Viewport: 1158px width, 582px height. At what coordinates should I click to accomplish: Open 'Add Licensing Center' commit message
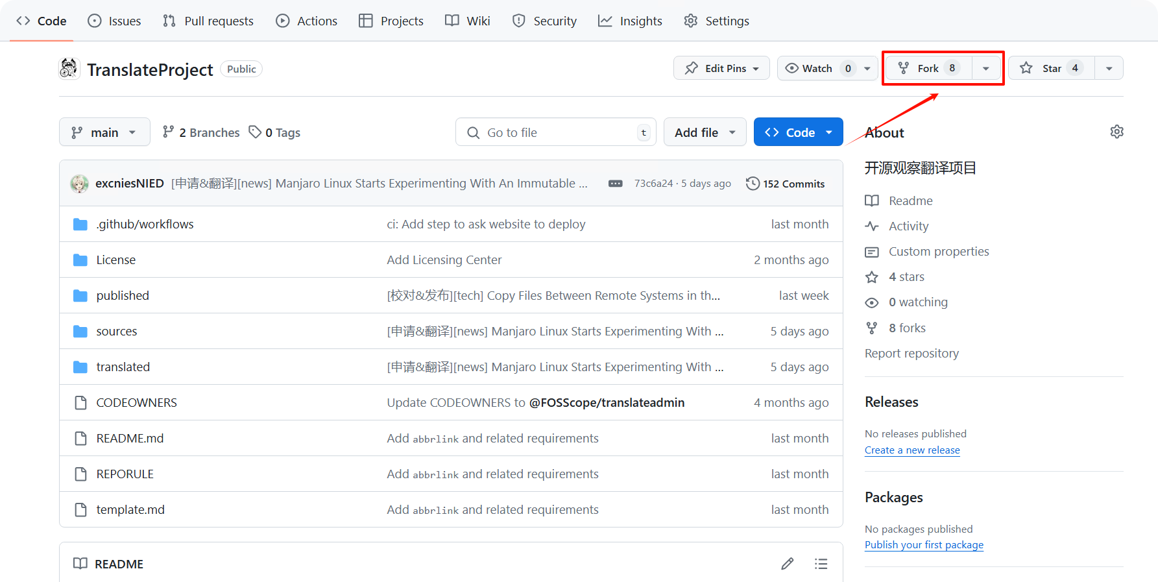click(444, 260)
